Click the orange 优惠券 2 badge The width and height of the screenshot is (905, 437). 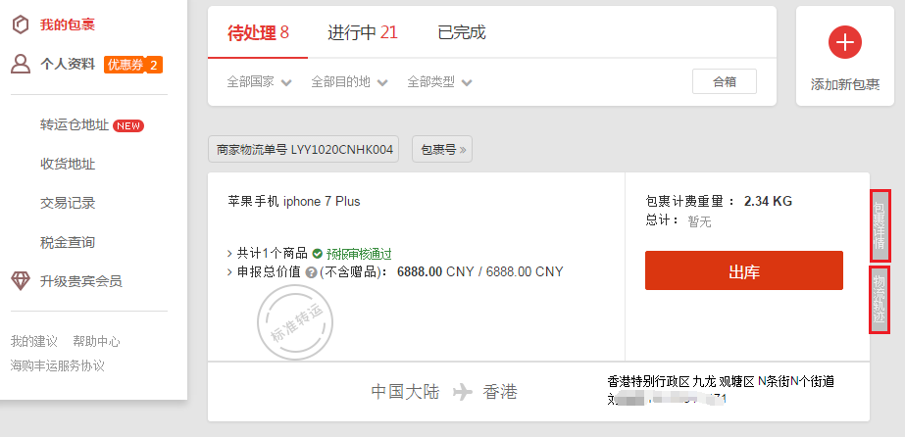click(133, 65)
